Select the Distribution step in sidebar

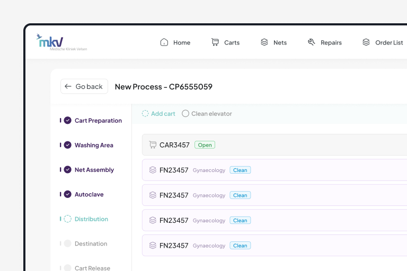tap(91, 219)
